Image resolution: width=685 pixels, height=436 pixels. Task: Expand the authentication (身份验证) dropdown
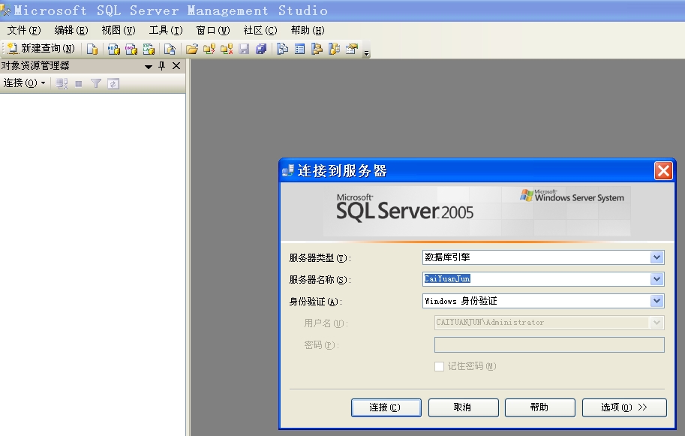pyautogui.click(x=656, y=301)
